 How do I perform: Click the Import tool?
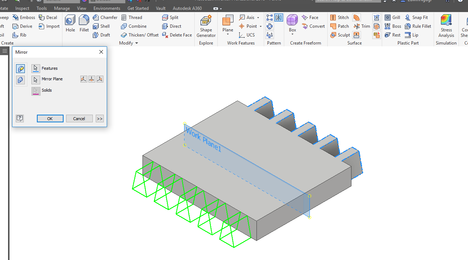point(49,26)
